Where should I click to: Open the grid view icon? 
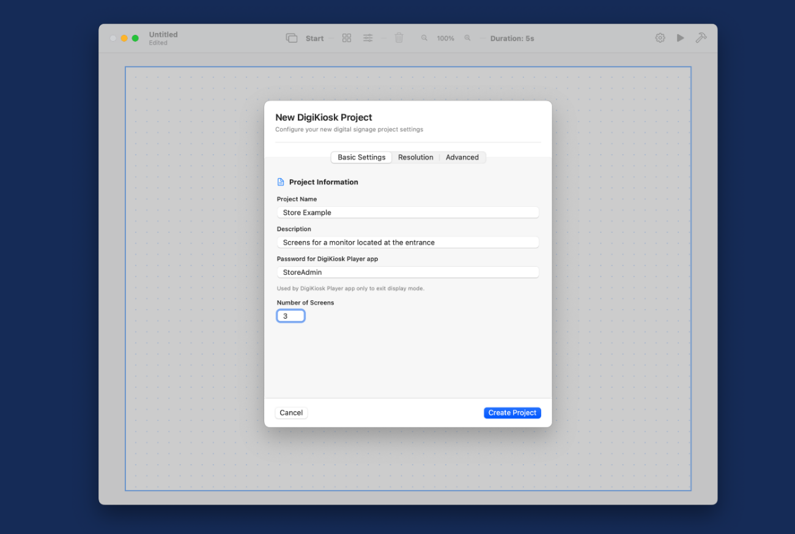(x=347, y=38)
